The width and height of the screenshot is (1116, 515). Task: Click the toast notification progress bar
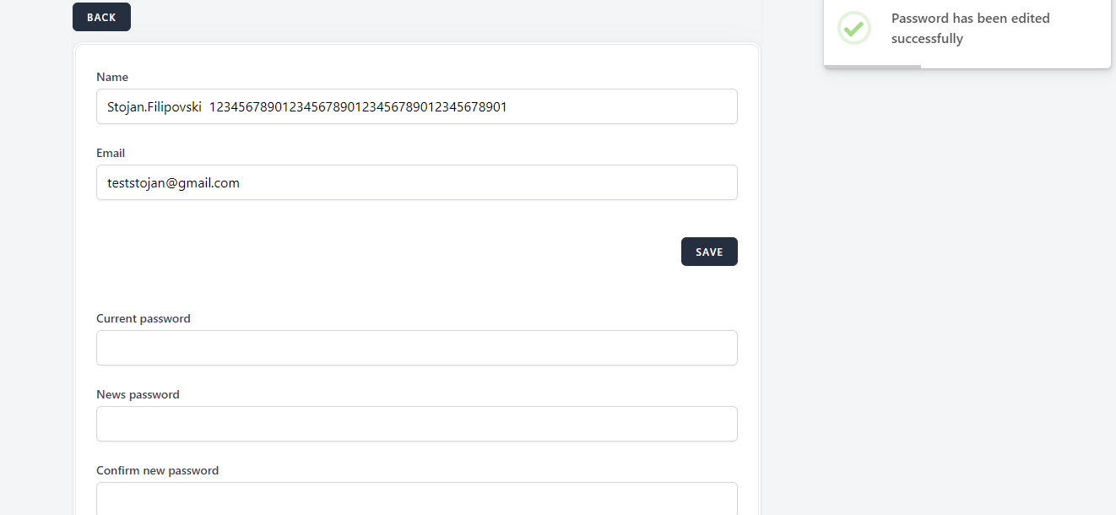(872, 67)
